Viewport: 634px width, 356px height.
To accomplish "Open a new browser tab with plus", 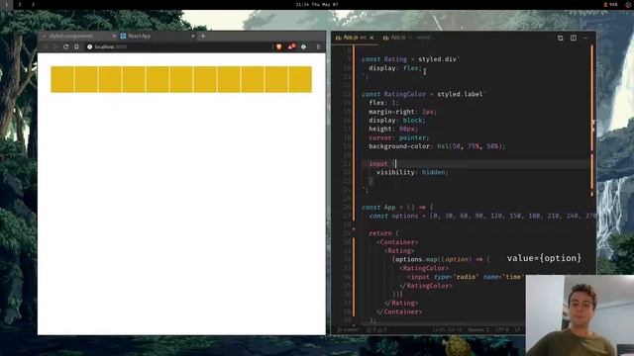I will point(203,36).
